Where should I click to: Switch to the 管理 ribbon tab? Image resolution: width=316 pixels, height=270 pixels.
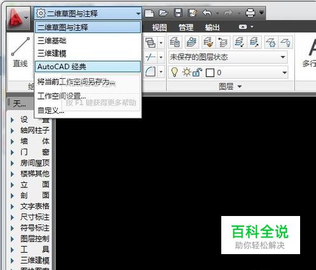coord(186,27)
